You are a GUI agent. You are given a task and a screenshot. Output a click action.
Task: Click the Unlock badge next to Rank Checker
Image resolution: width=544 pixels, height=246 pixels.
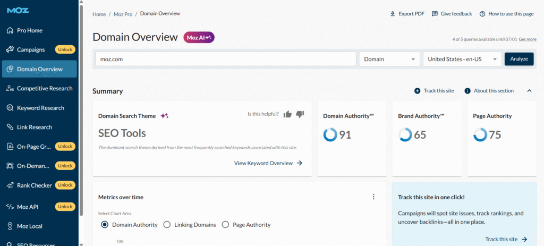point(65,185)
